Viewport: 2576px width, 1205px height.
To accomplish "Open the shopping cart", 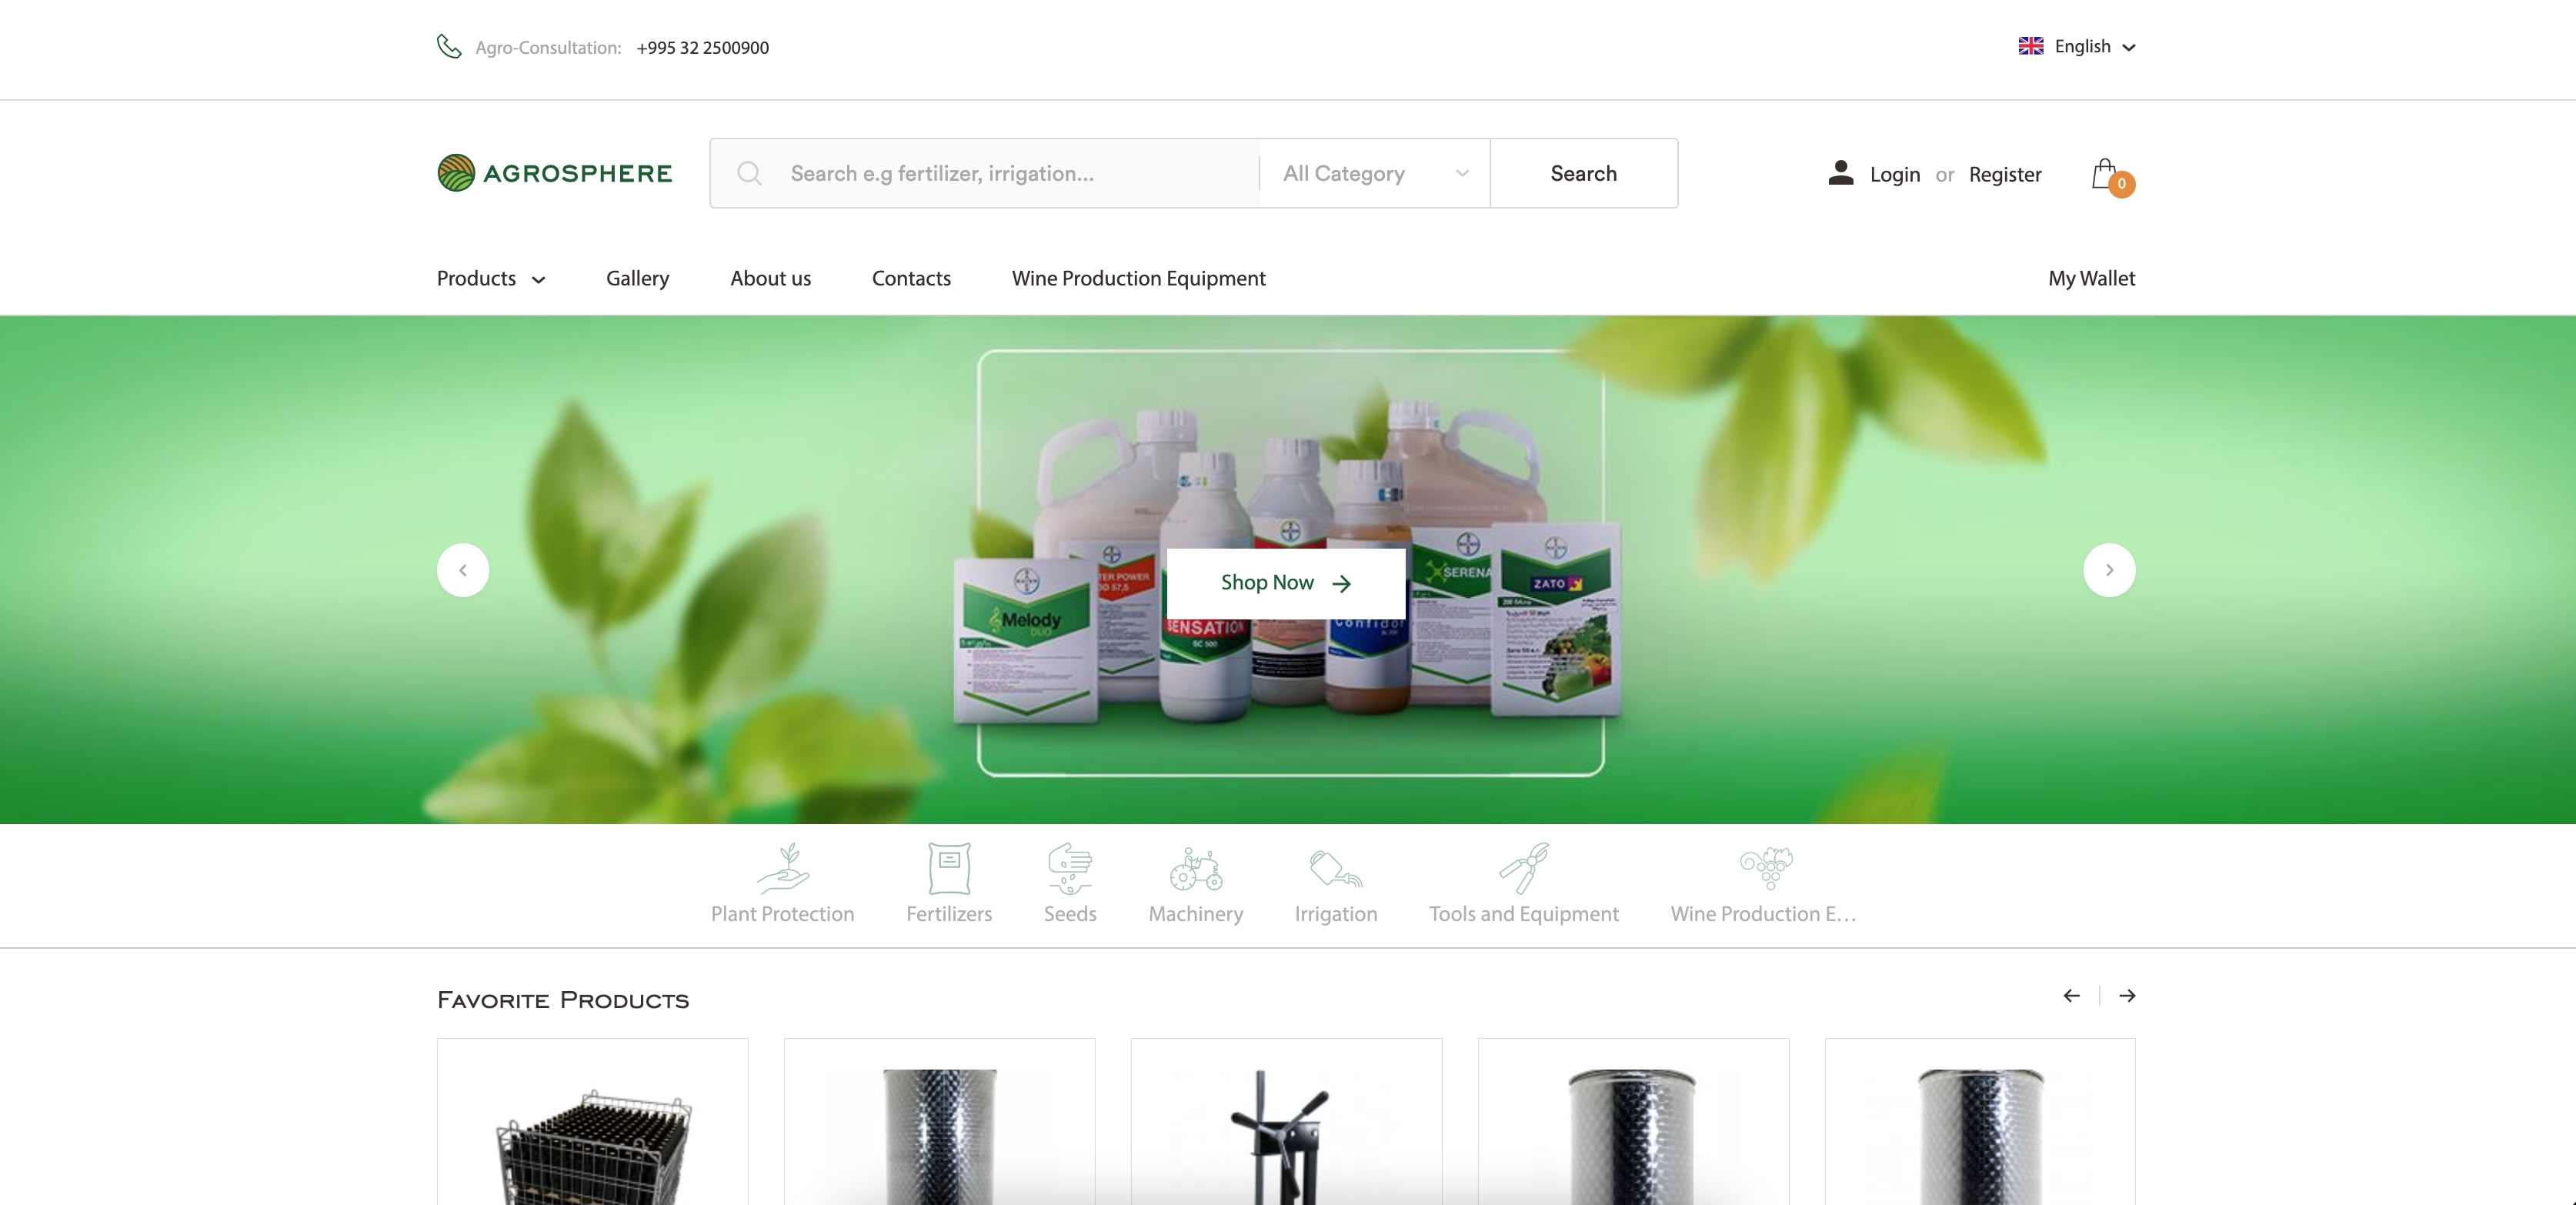I will (2106, 175).
